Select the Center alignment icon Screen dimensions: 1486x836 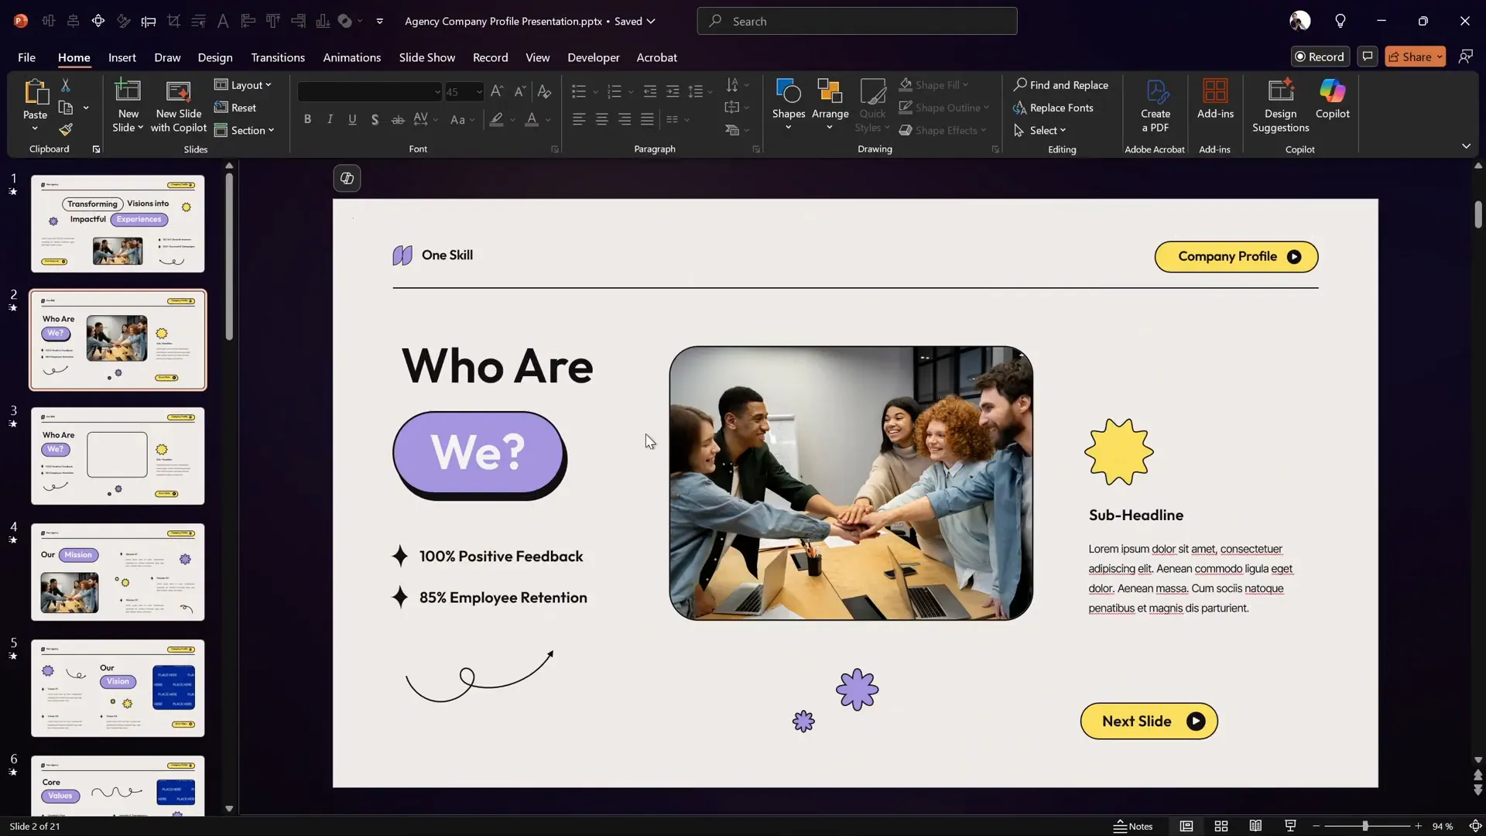601,118
